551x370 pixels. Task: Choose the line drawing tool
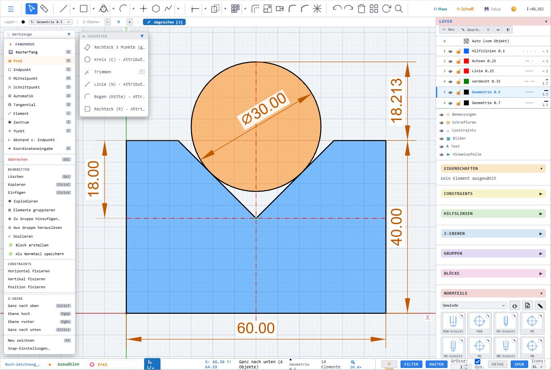[x=63, y=9]
